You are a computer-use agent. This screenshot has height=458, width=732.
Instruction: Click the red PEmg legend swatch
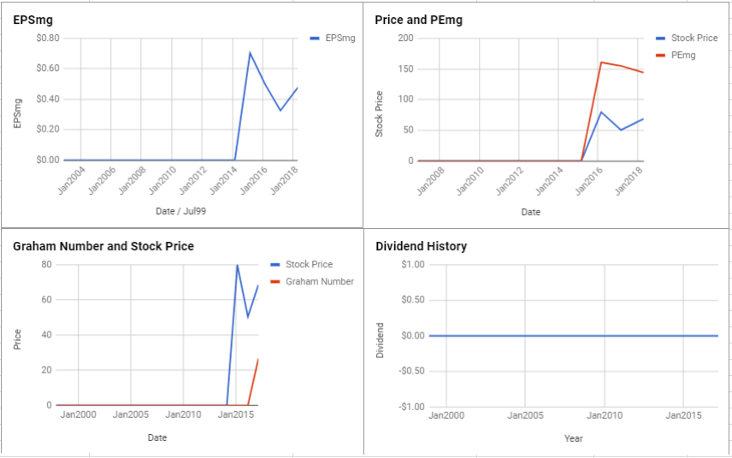[660, 56]
